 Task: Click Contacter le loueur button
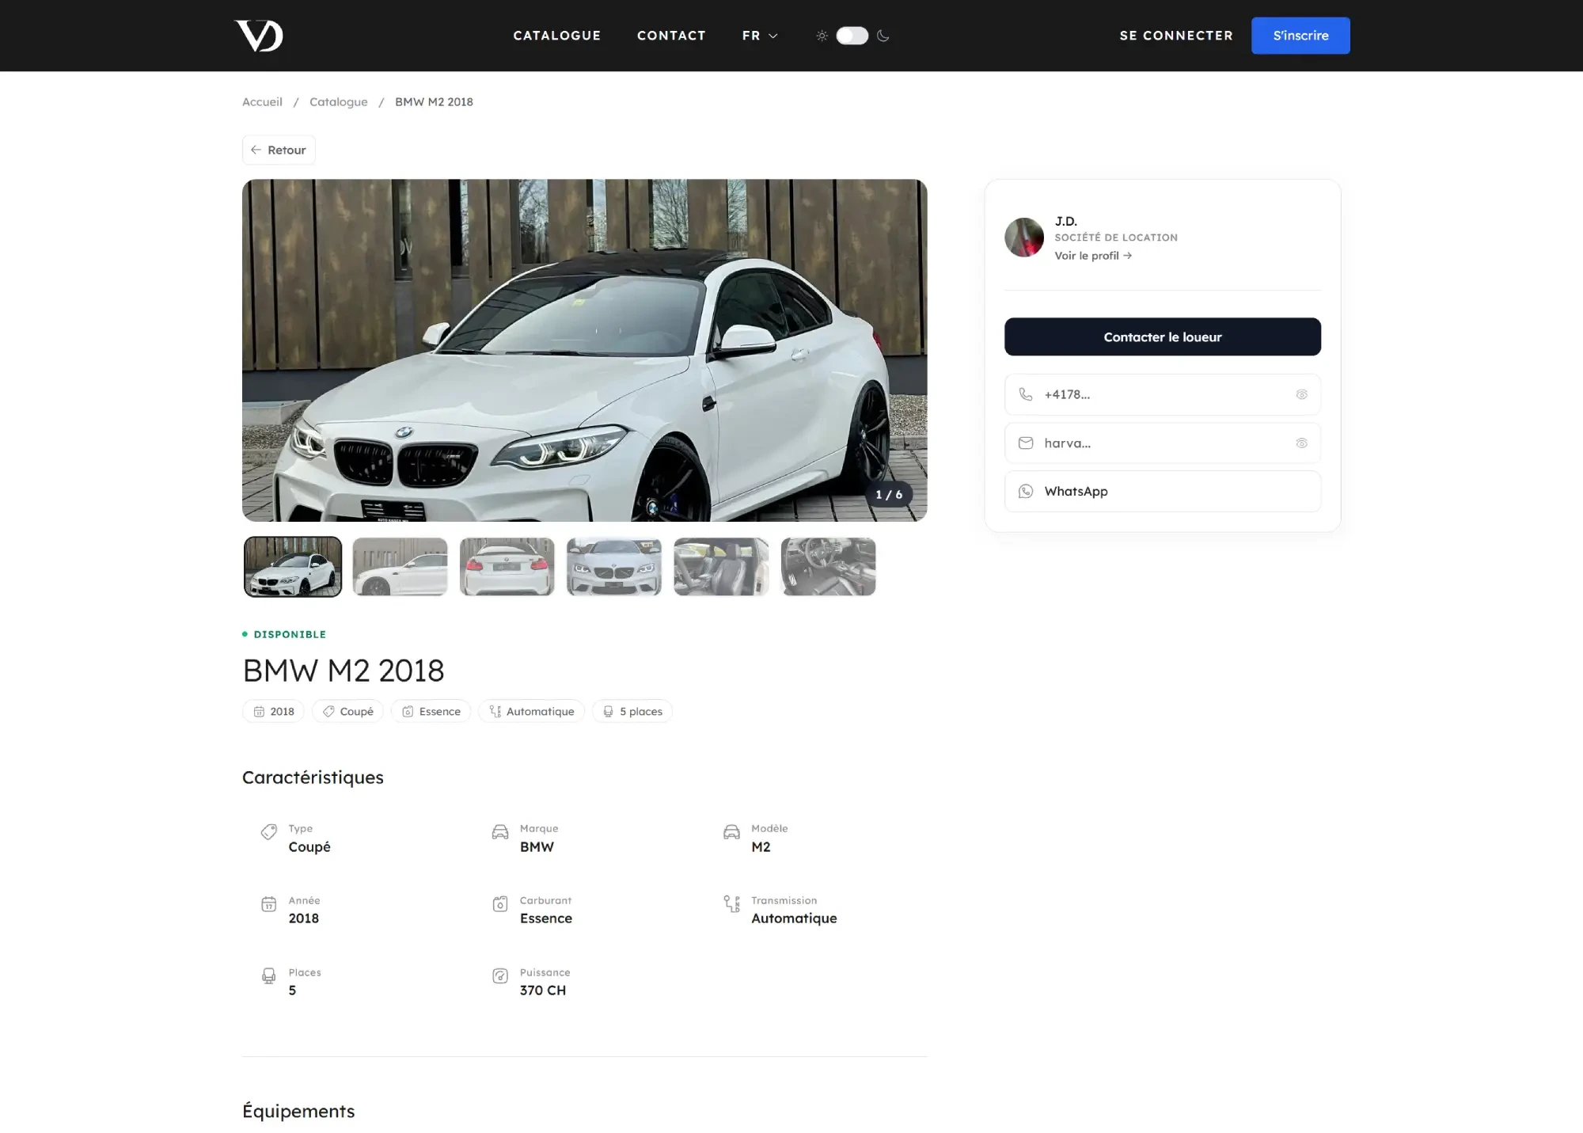(1163, 336)
